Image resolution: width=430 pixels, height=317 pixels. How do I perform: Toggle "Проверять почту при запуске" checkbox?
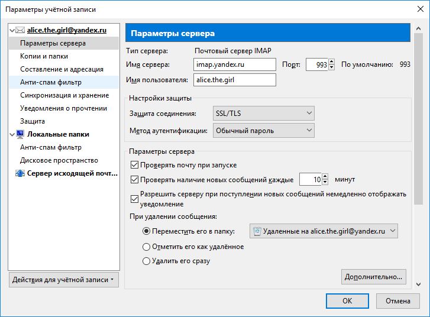pyautogui.click(x=134, y=165)
